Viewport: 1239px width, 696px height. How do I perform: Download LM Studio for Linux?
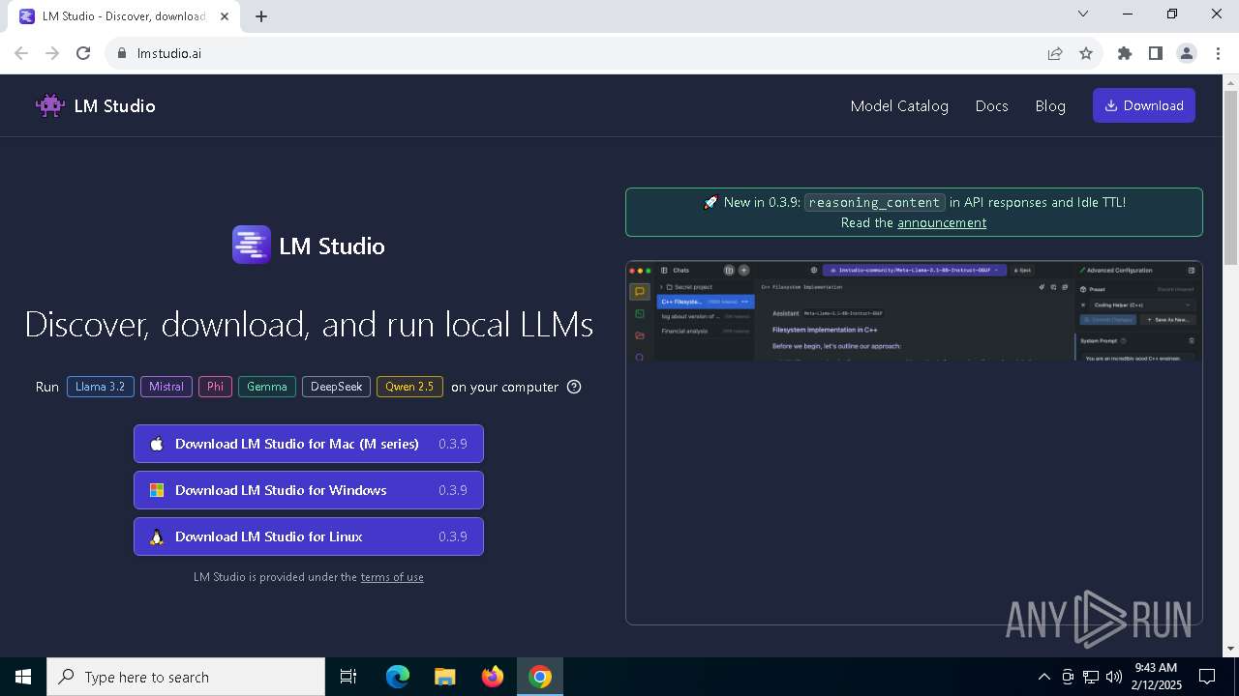(x=309, y=536)
